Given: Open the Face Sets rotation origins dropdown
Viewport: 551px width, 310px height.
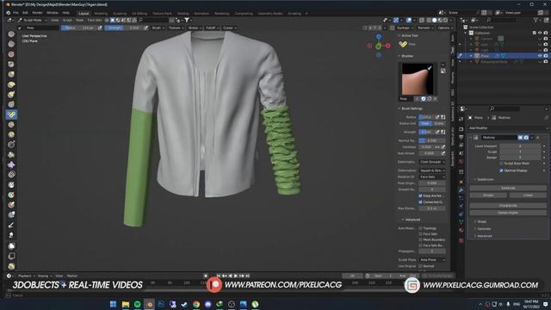Looking at the screenshot, I should coord(432,177).
